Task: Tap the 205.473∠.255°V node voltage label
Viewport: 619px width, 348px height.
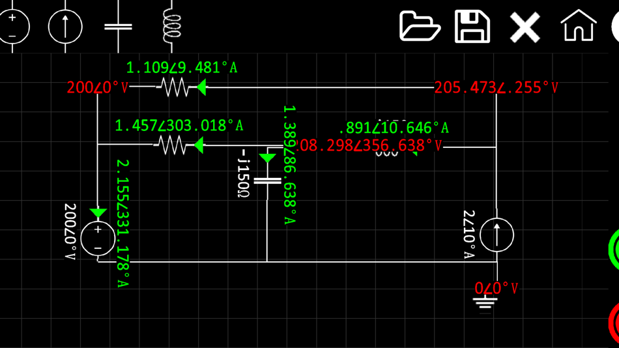Action: (x=497, y=88)
